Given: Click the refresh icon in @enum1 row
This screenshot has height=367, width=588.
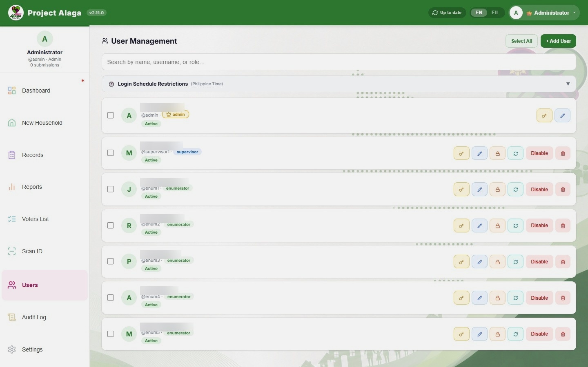Looking at the screenshot, I should point(515,190).
